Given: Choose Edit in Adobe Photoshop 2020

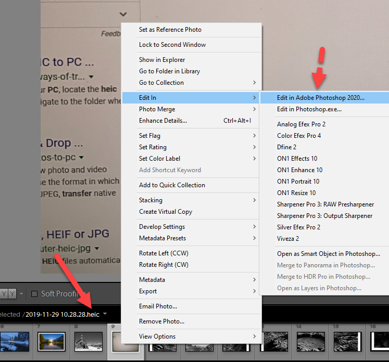Looking at the screenshot, I should tap(324, 98).
